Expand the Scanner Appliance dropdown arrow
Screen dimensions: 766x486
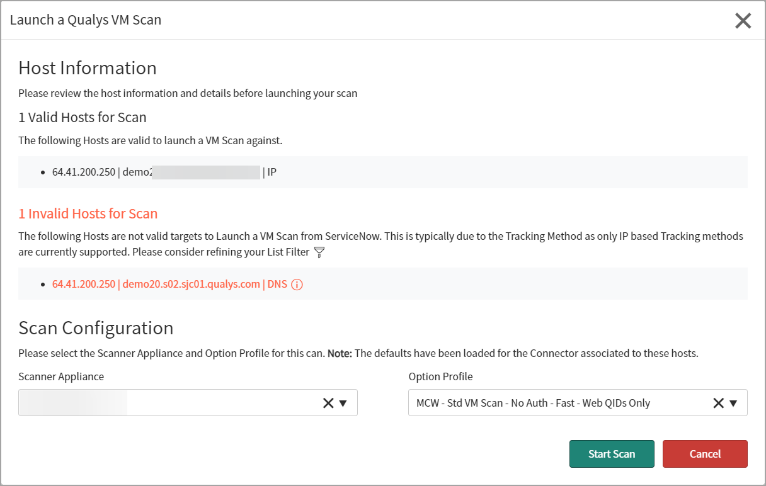[x=343, y=404]
